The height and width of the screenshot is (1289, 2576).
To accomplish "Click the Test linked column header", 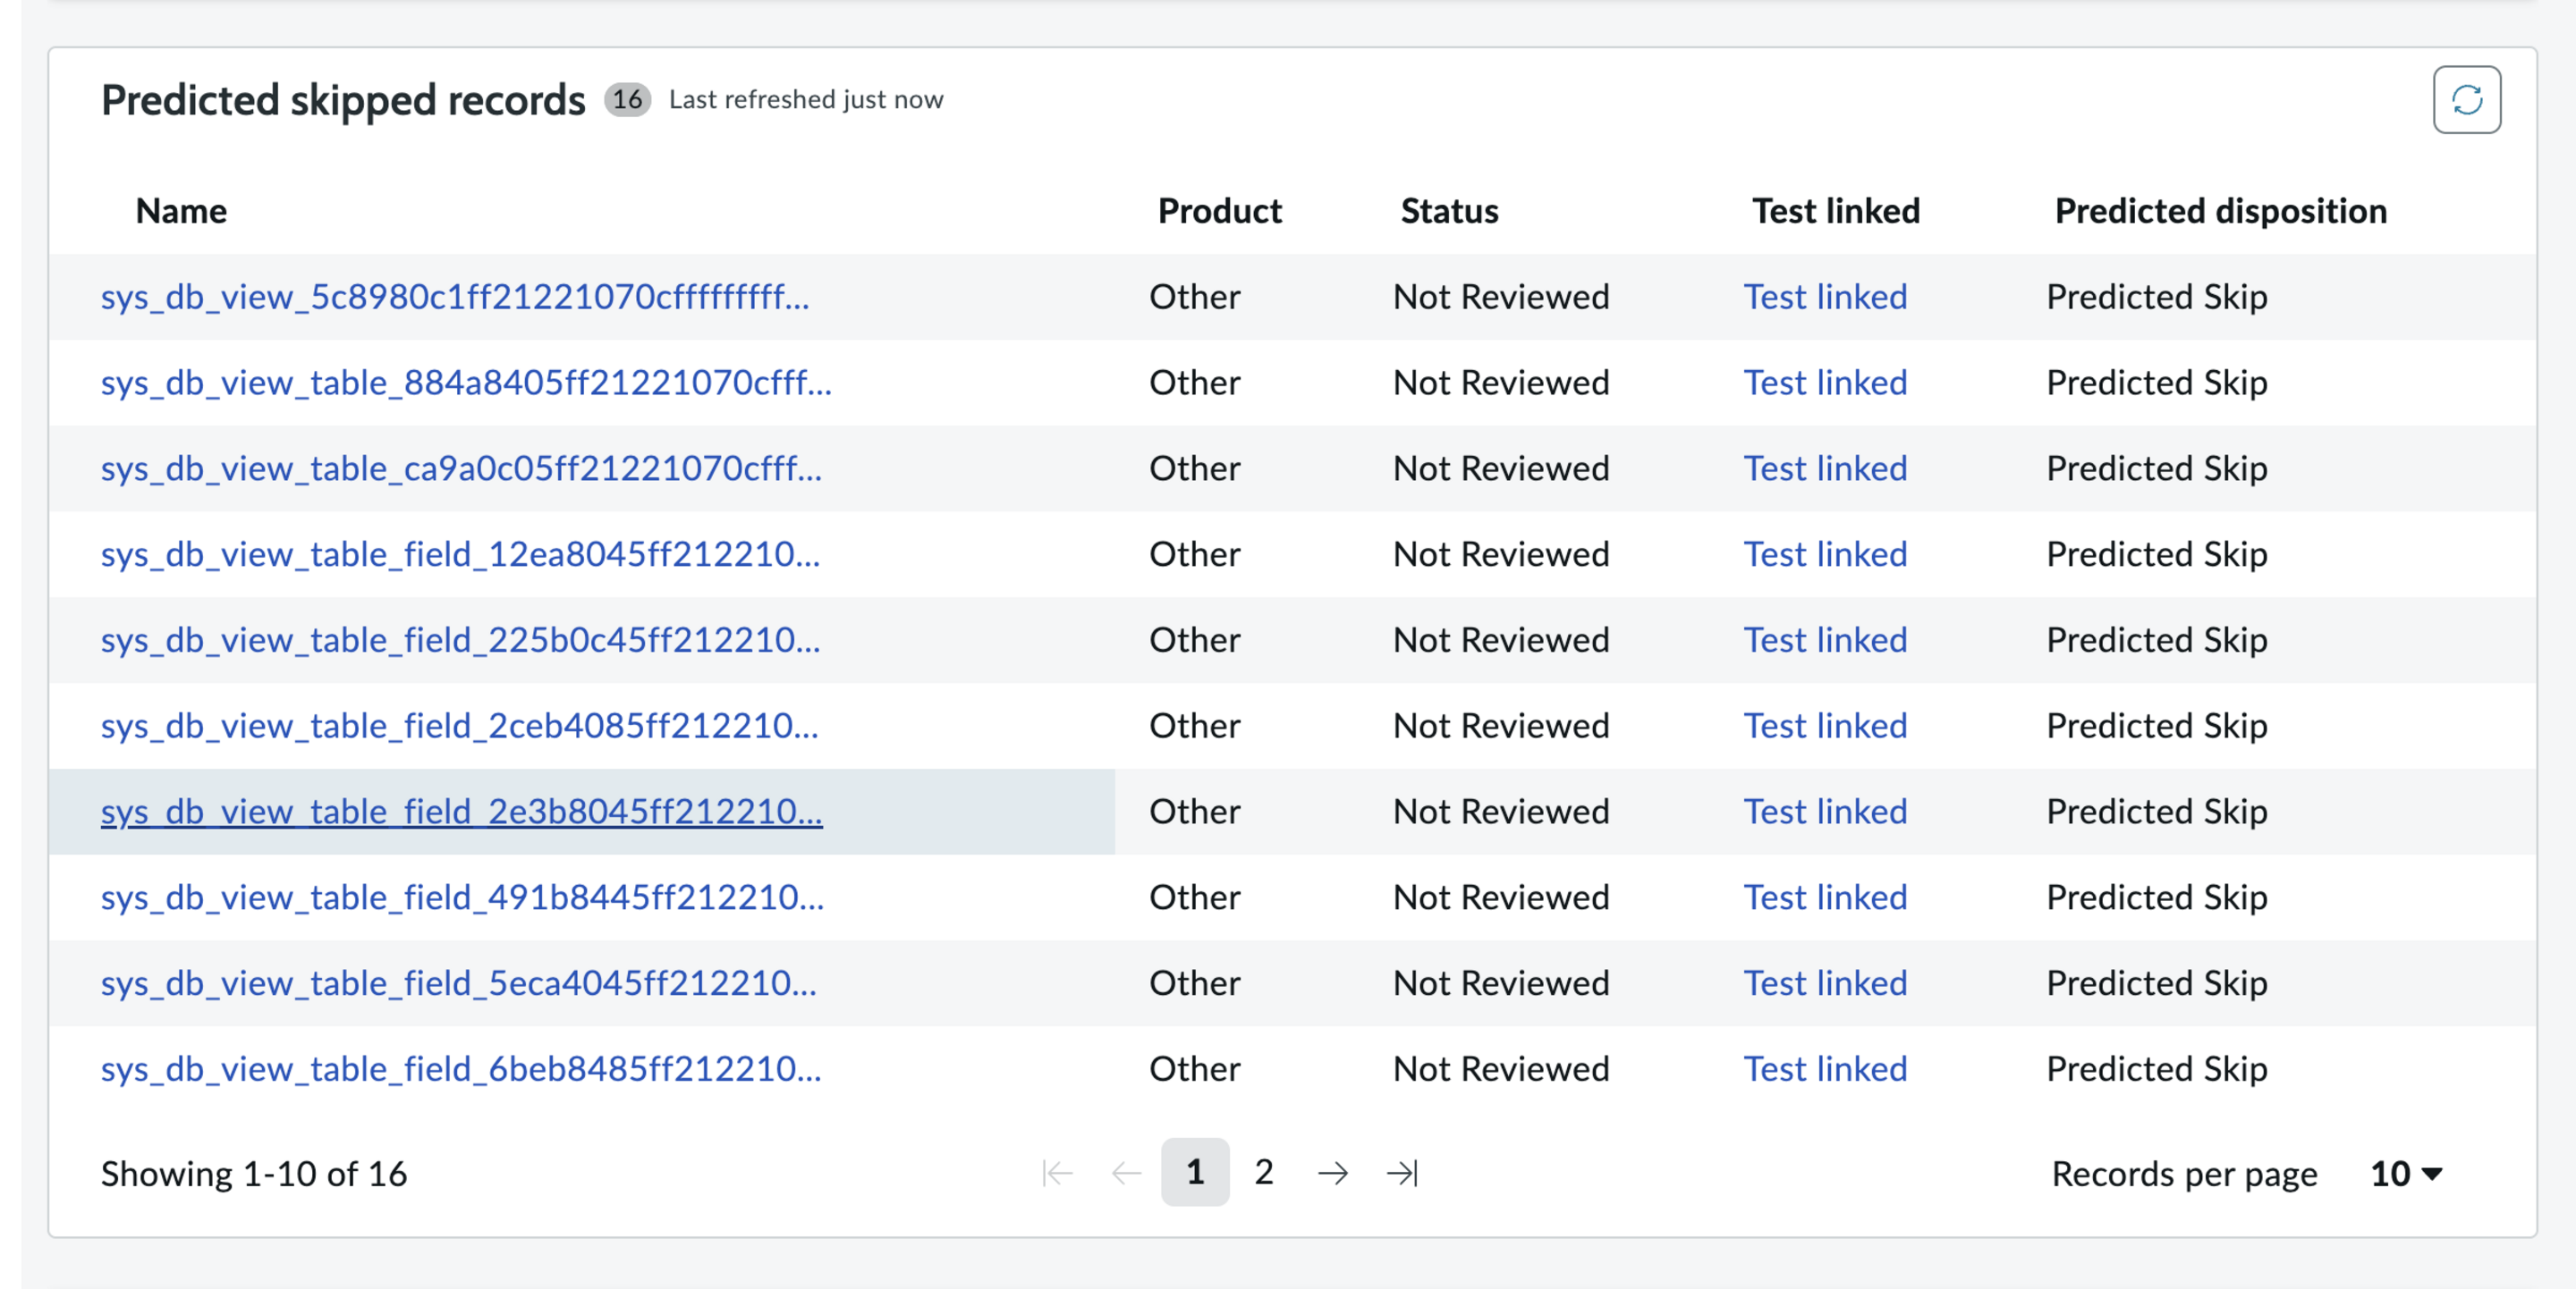I will [x=1835, y=211].
